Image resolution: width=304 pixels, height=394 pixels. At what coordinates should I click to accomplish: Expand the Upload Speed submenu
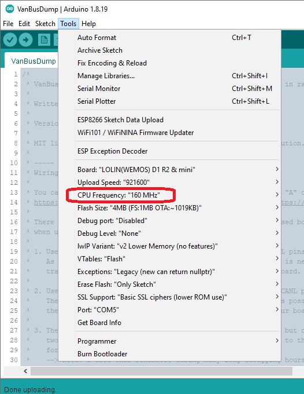(169, 183)
